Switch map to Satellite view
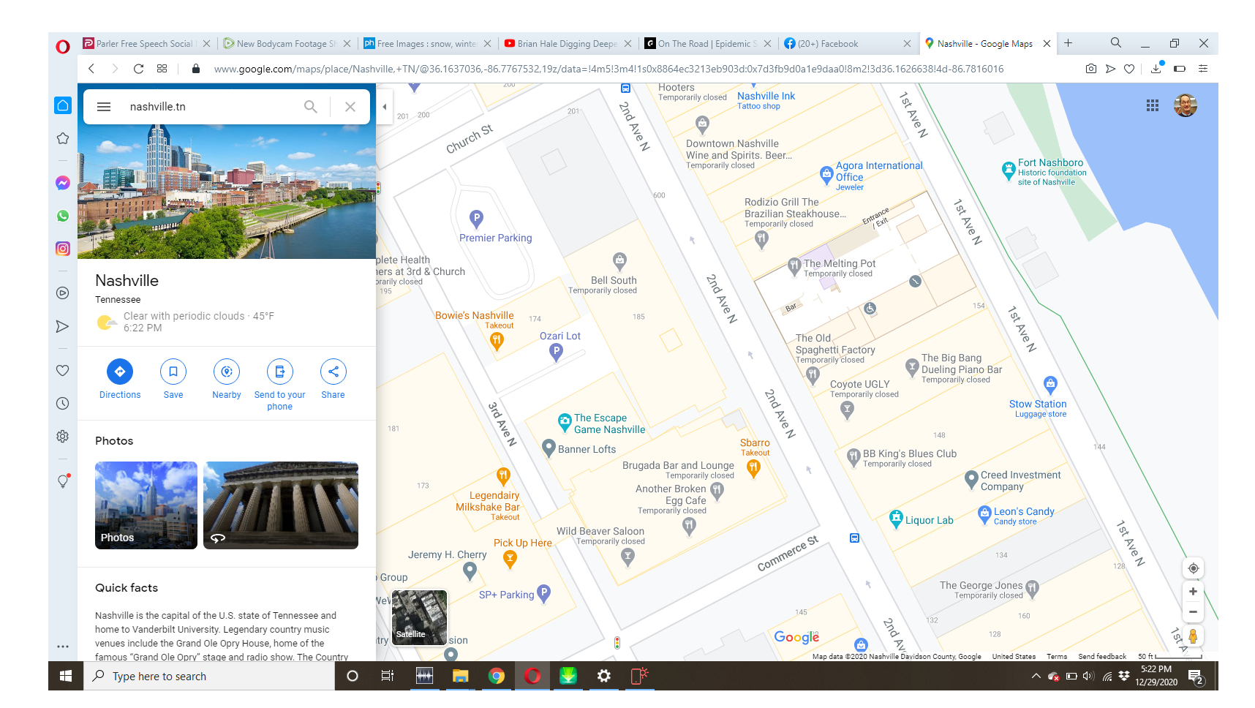This screenshot has height=708, width=1255. click(x=420, y=617)
